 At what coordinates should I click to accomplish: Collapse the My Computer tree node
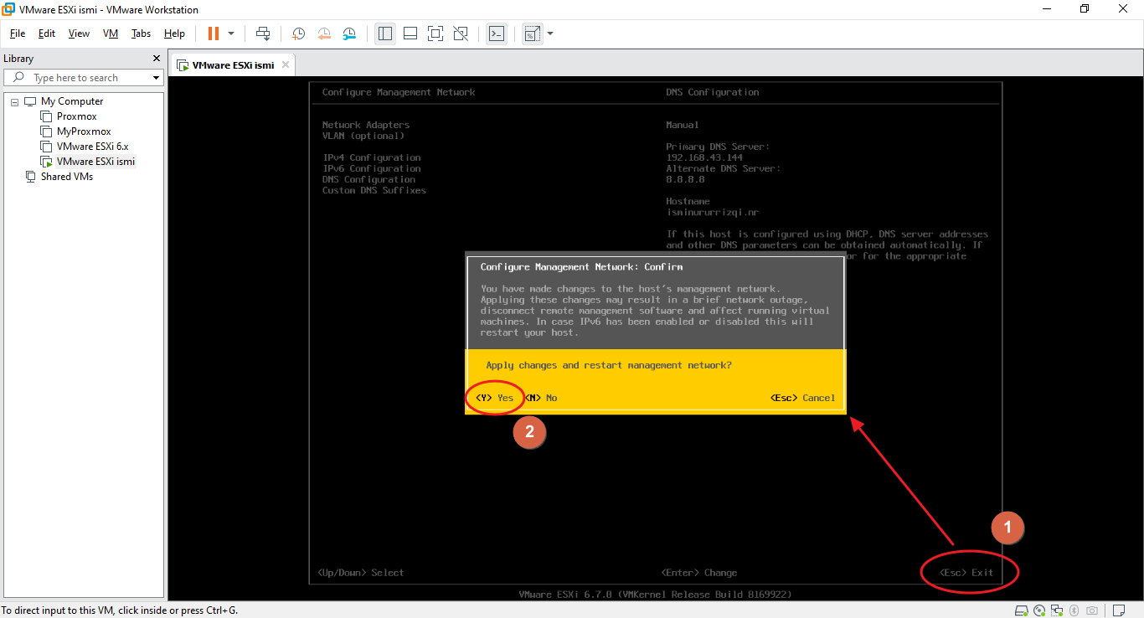tap(14, 101)
